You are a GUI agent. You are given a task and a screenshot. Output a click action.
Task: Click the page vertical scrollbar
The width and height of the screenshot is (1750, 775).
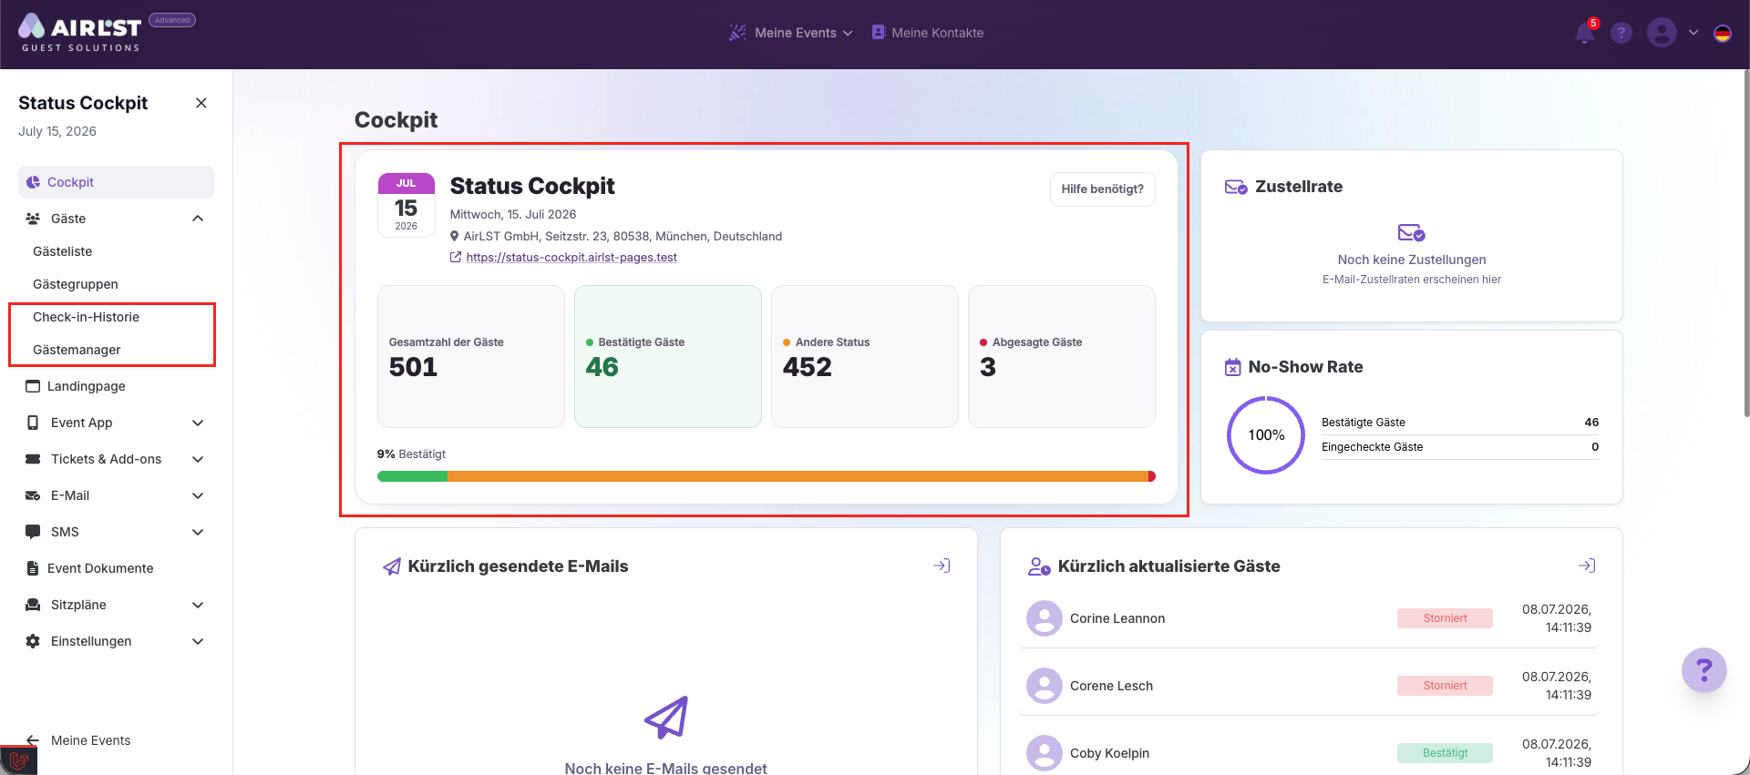pos(1745,243)
